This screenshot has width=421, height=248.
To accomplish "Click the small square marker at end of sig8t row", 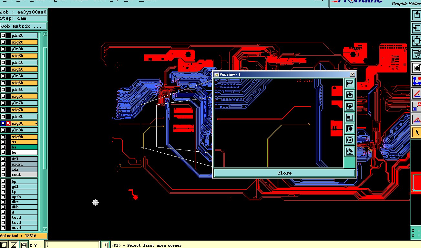I will click(x=36, y=123).
